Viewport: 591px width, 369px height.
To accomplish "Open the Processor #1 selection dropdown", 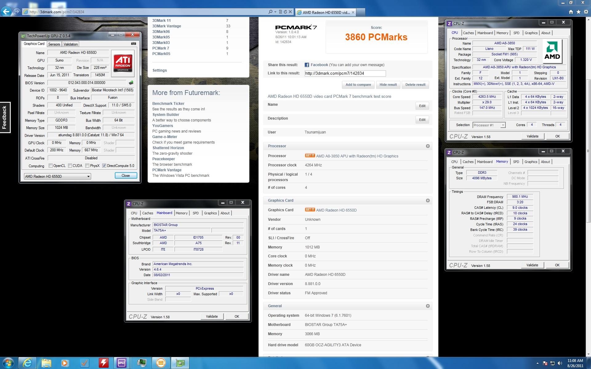I will point(489,125).
